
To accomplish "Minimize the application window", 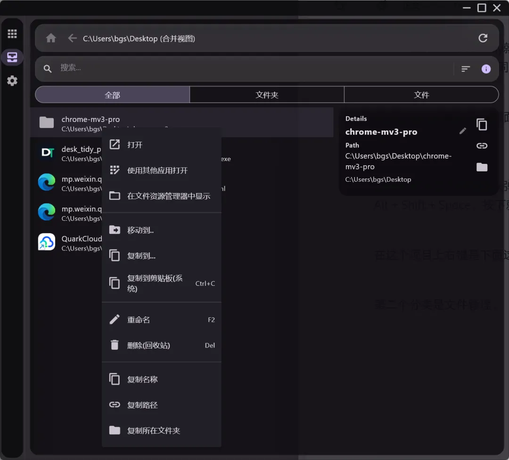I will [x=467, y=8].
